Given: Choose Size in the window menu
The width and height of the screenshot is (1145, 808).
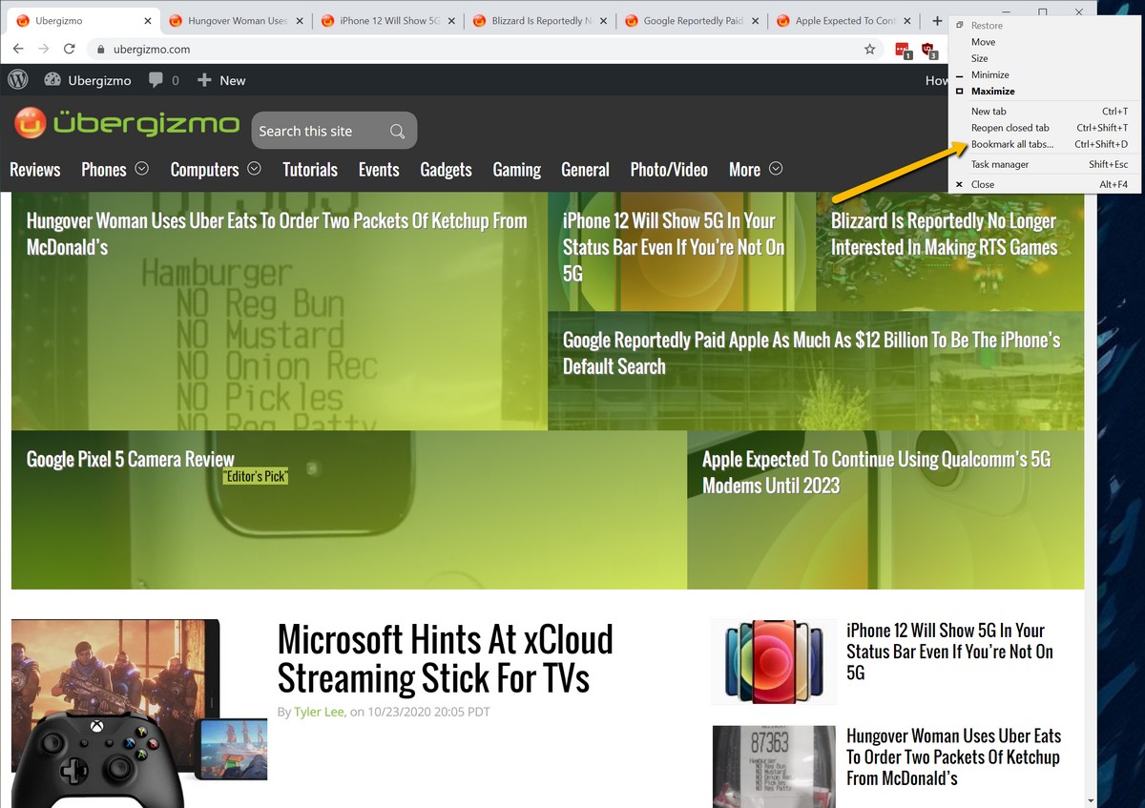Looking at the screenshot, I should tap(1044, 58).
